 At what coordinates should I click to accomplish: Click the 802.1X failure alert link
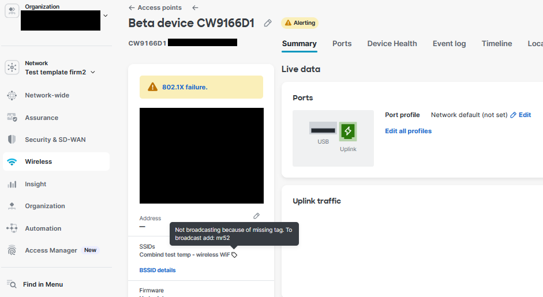point(185,87)
